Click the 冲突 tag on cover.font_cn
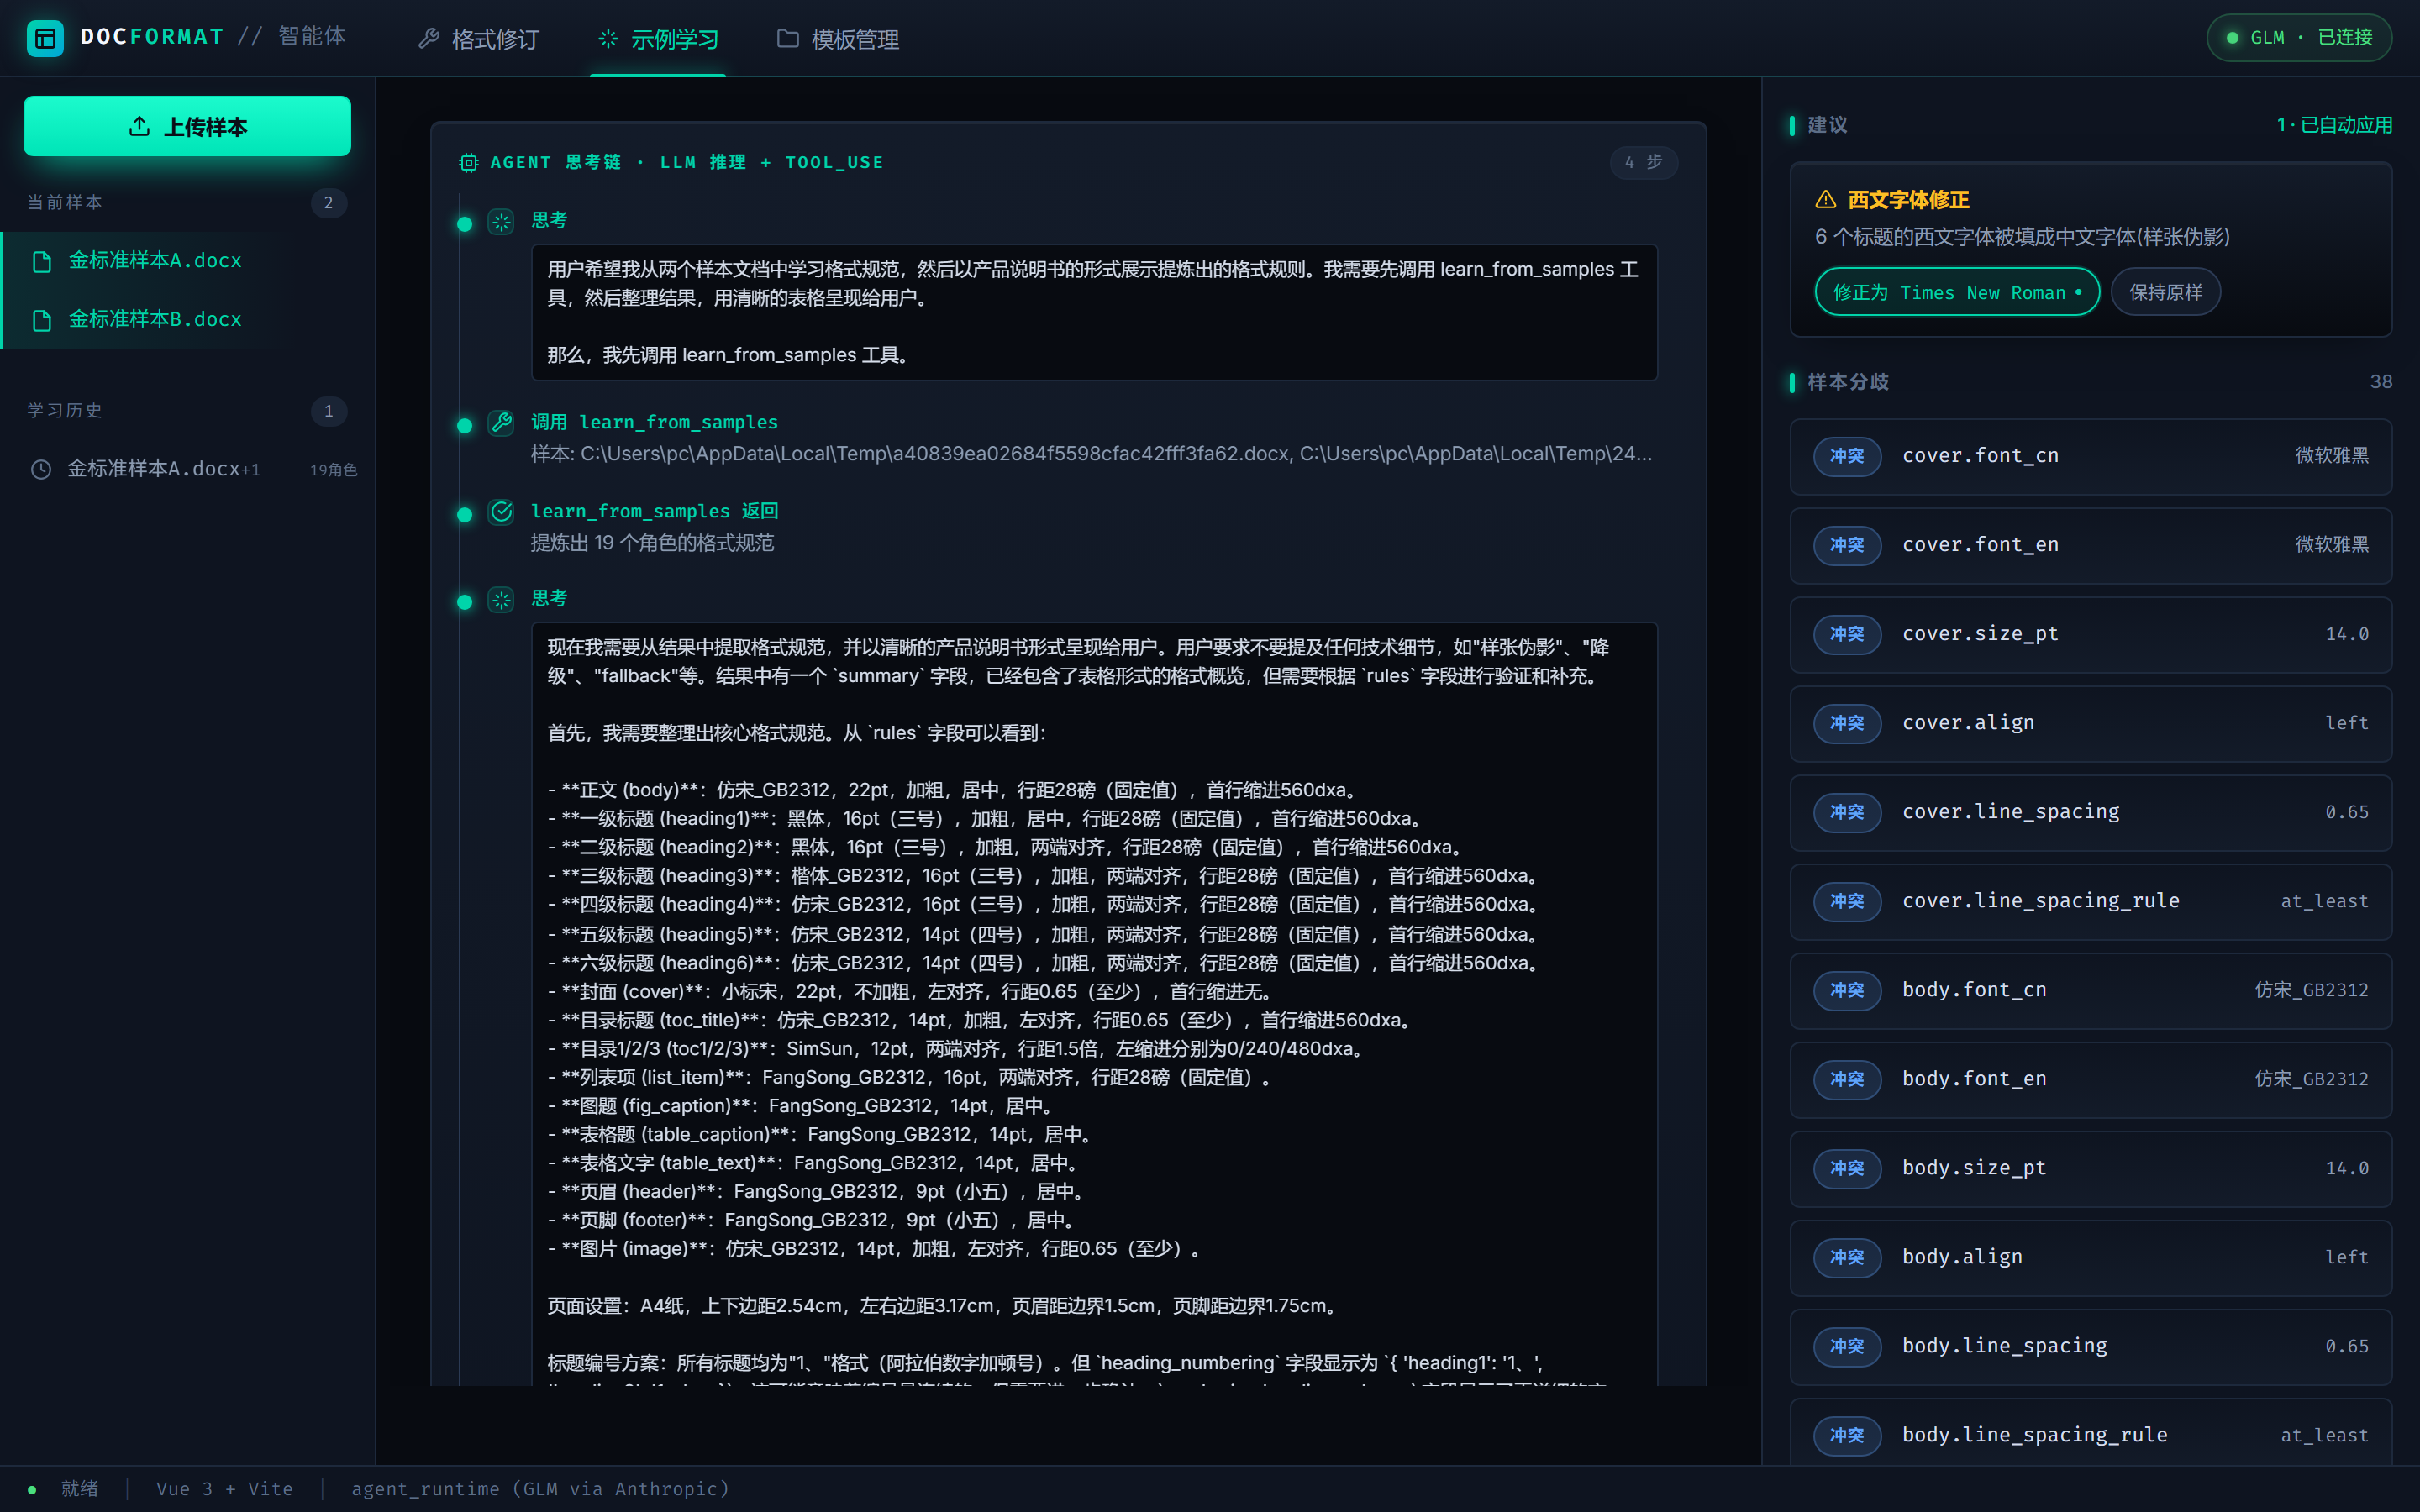Image resolution: width=2420 pixels, height=1512 pixels. coord(1846,456)
